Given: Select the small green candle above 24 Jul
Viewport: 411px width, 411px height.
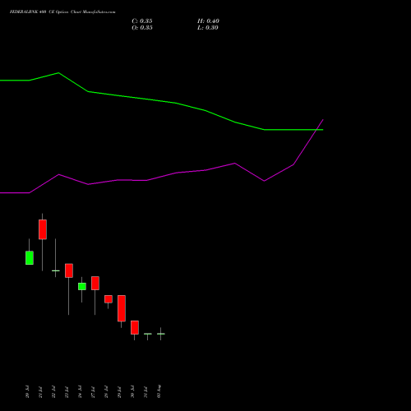Looking at the screenshot, I should 82,286.
